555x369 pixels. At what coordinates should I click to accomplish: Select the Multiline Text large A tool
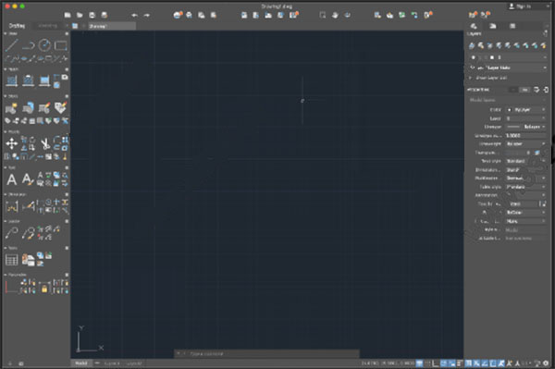12,179
